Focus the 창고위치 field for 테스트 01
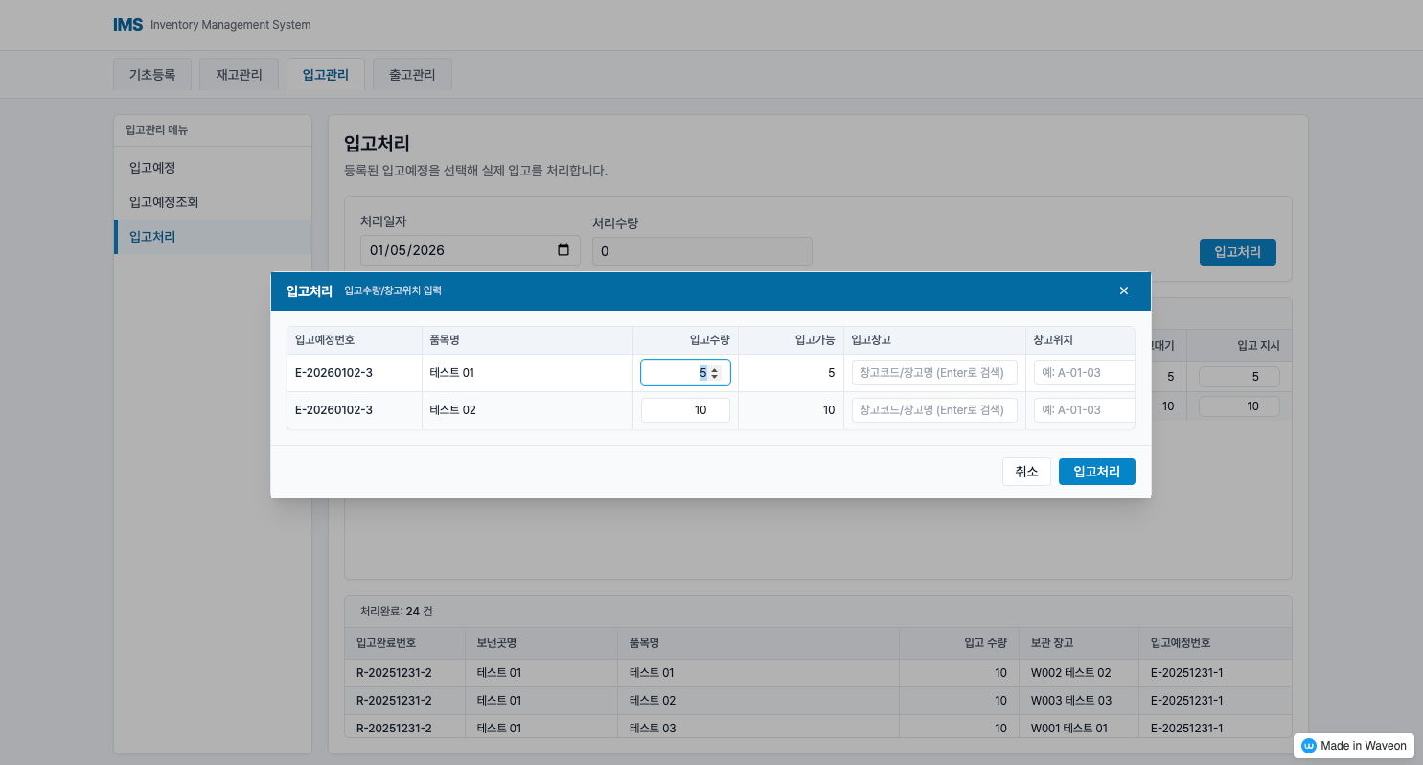 point(1083,373)
